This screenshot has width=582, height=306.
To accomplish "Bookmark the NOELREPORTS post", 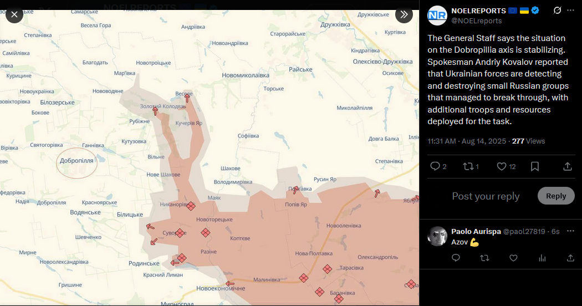I will 535,166.
